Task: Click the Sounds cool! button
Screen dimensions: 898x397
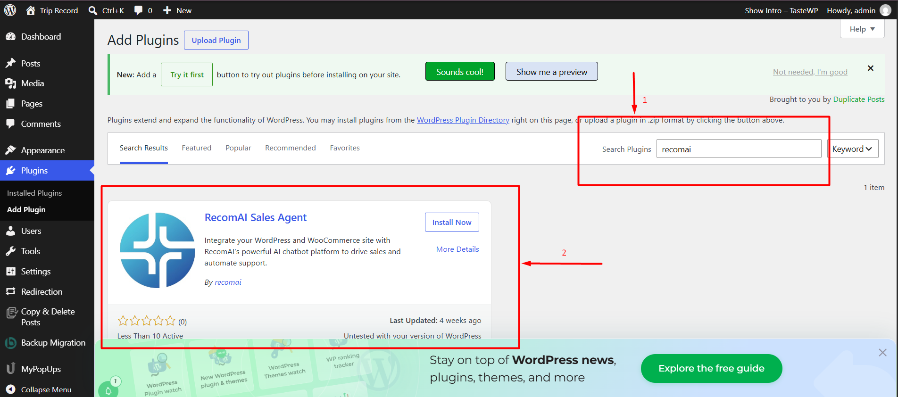Action: pyautogui.click(x=460, y=72)
